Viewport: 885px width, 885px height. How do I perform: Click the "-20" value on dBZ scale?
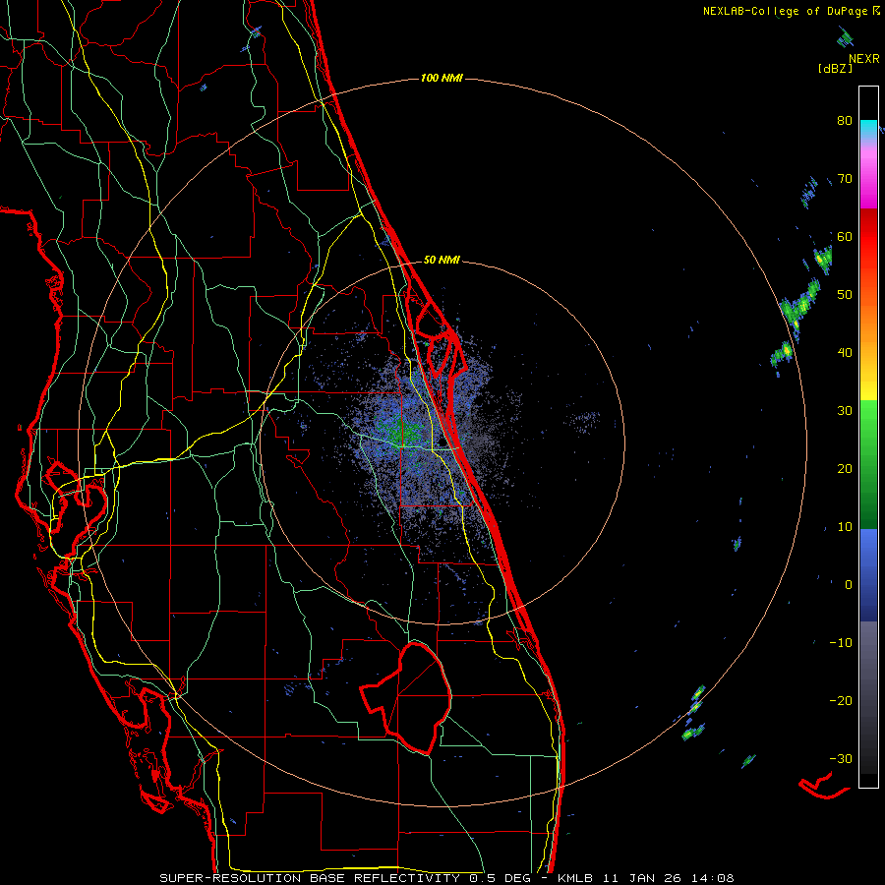(x=841, y=700)
